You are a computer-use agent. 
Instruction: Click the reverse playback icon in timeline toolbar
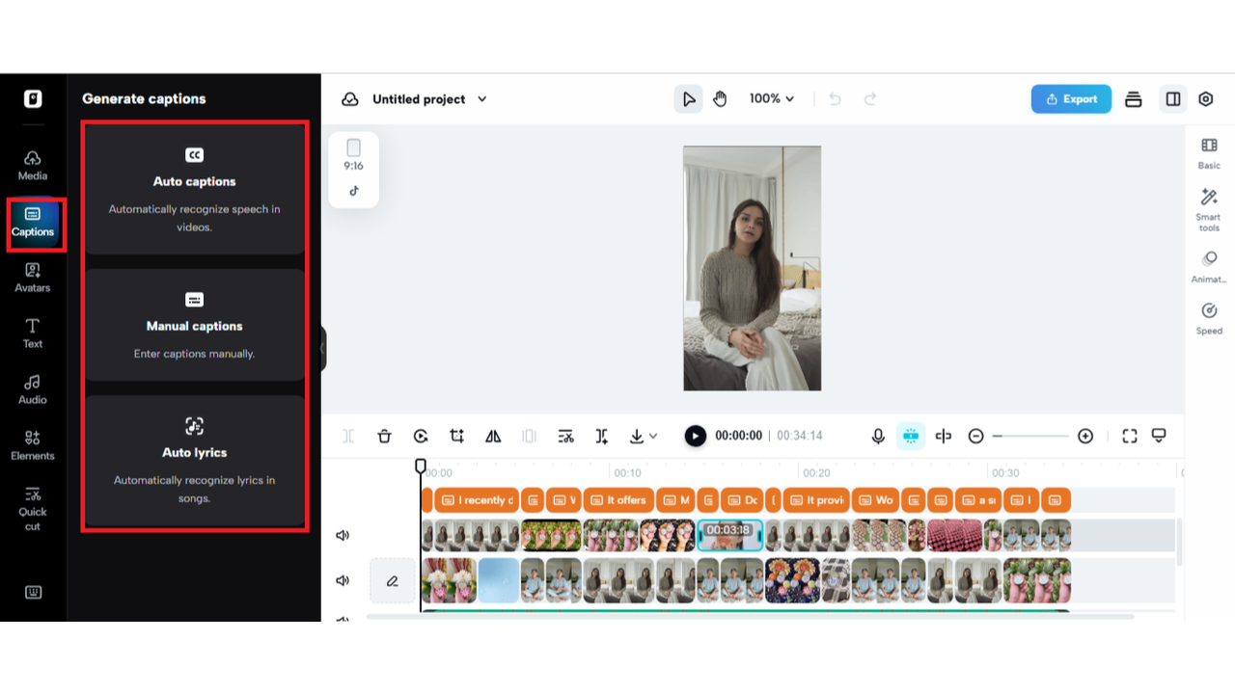click(x=421, y=437)
